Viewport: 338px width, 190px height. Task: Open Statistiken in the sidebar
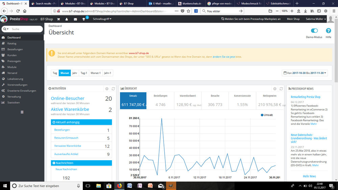[22, 102]
